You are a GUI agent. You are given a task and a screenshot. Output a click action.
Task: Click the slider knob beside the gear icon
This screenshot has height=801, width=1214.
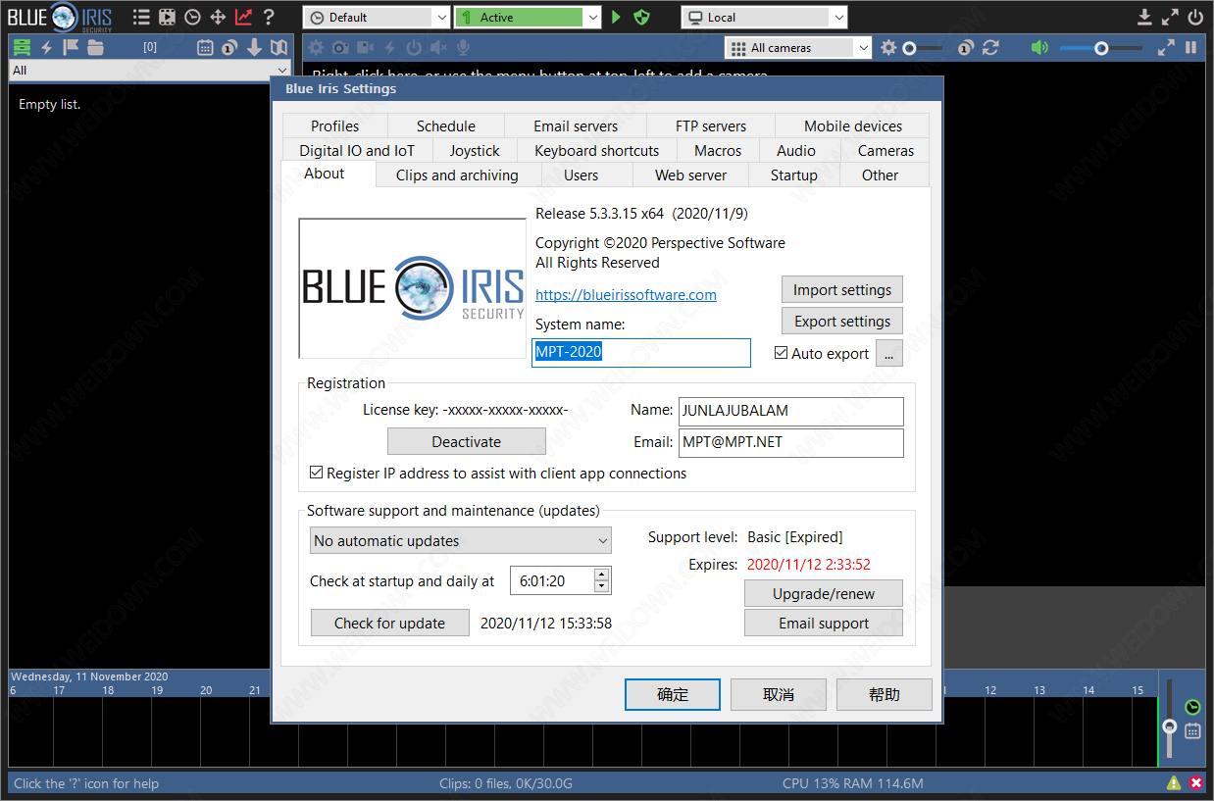(910, 47)
